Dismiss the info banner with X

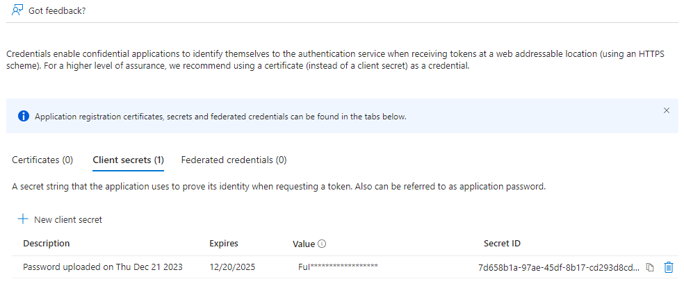(x=666, y=110)
